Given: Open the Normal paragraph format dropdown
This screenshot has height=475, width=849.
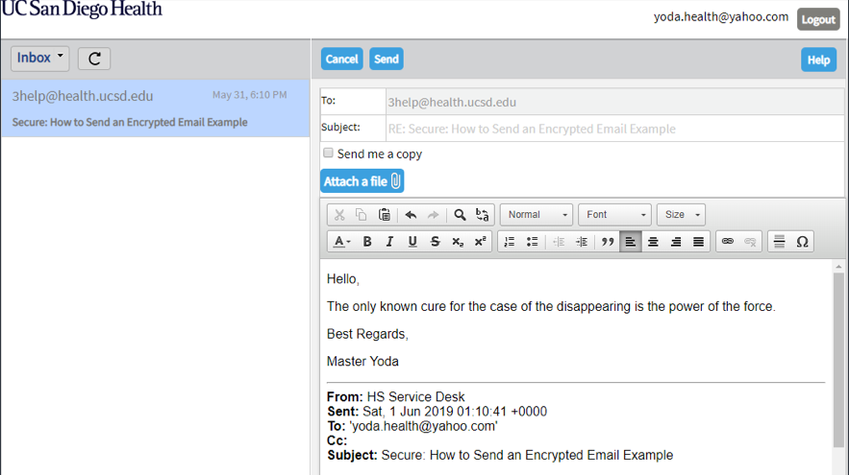Looking at the screenshot, I should coord(537,215).
